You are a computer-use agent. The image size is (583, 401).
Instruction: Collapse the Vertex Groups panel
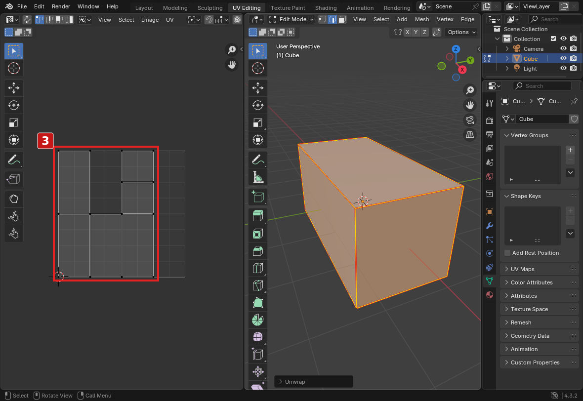point(540,135)
